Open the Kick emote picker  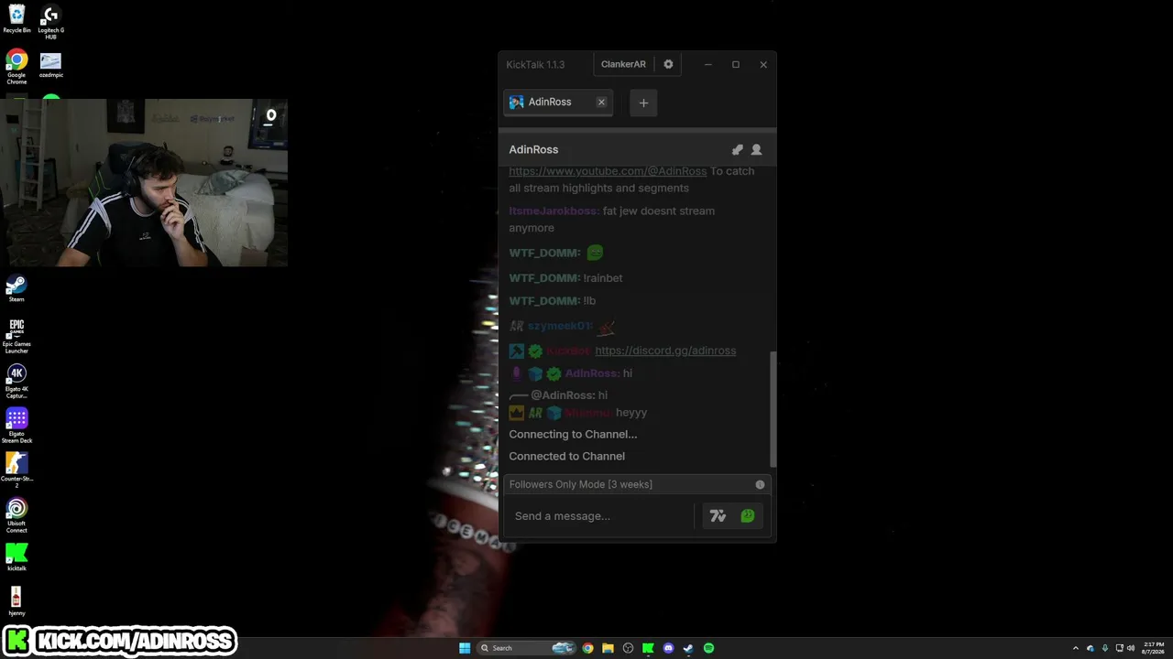(748, 516)
